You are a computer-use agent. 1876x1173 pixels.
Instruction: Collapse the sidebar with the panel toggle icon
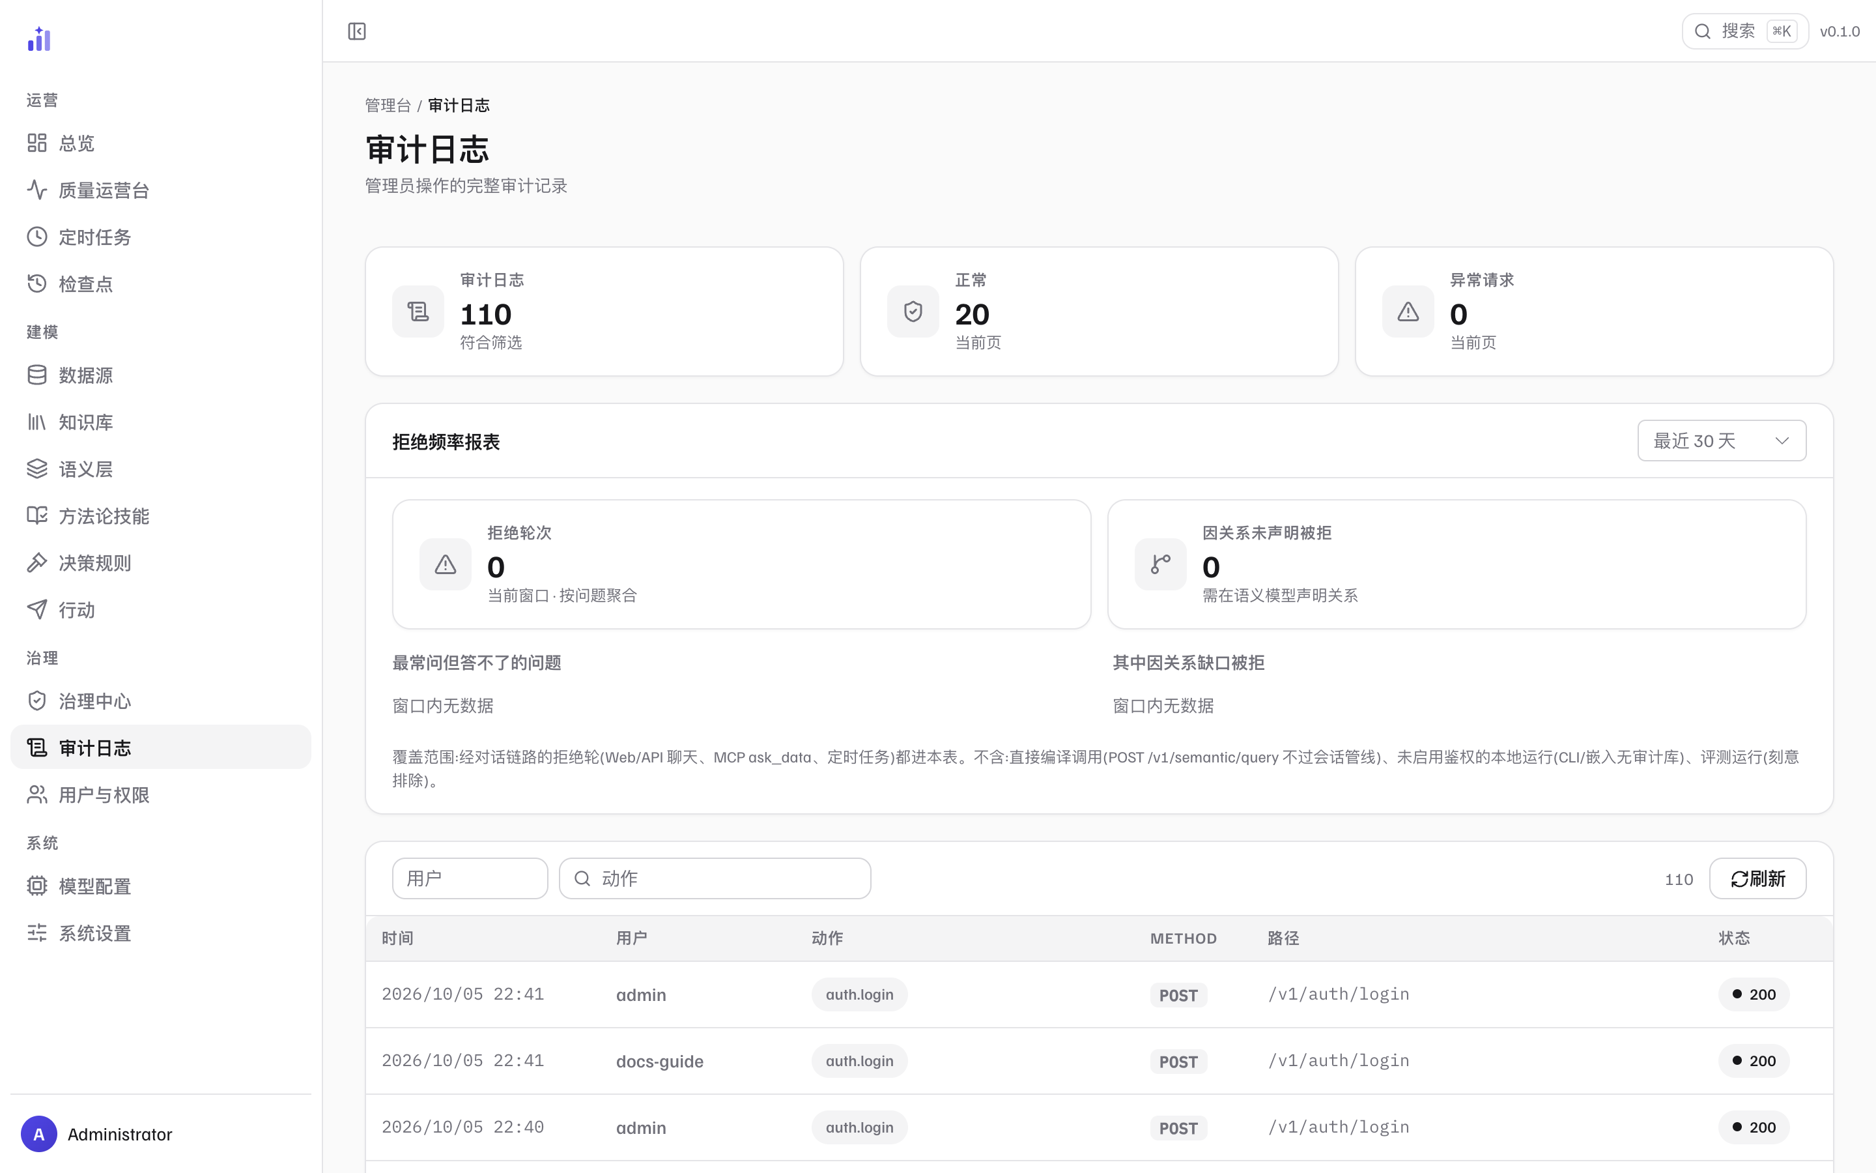coord(356,31)
